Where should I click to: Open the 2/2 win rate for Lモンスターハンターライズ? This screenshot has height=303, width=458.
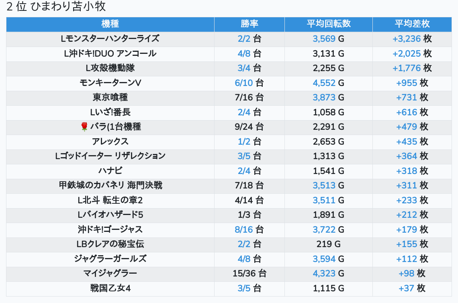pyautogui.click(x=244, y=39)
